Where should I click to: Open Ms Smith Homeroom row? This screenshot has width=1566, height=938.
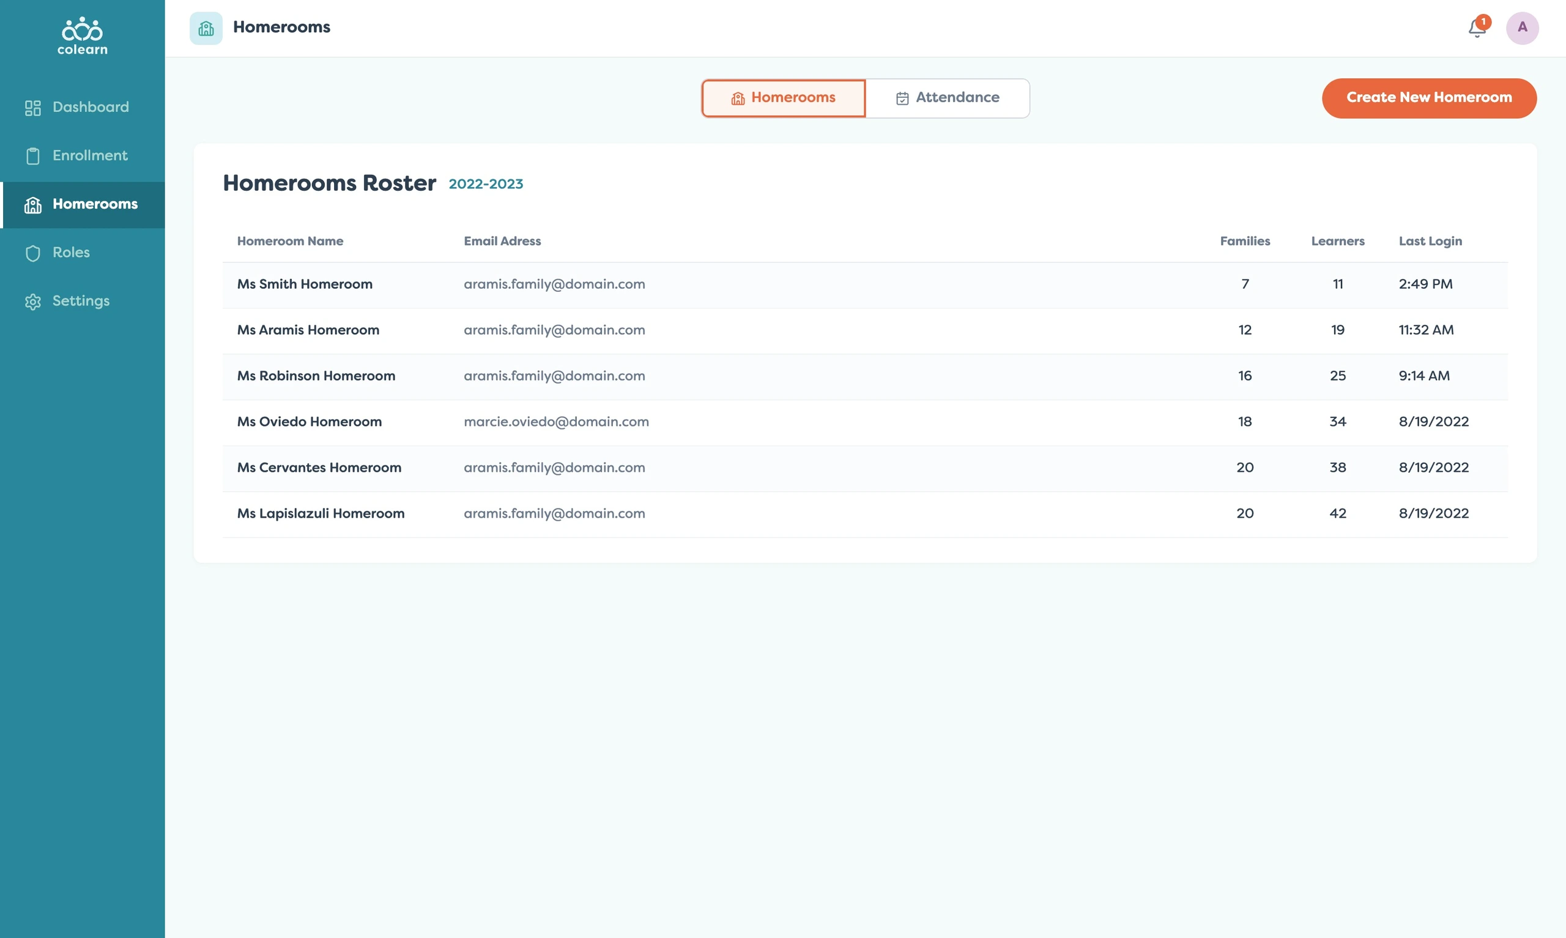point(865,285)
